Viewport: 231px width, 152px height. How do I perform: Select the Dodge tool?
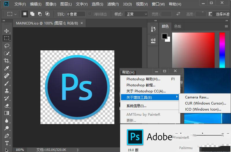pos(6,128)
